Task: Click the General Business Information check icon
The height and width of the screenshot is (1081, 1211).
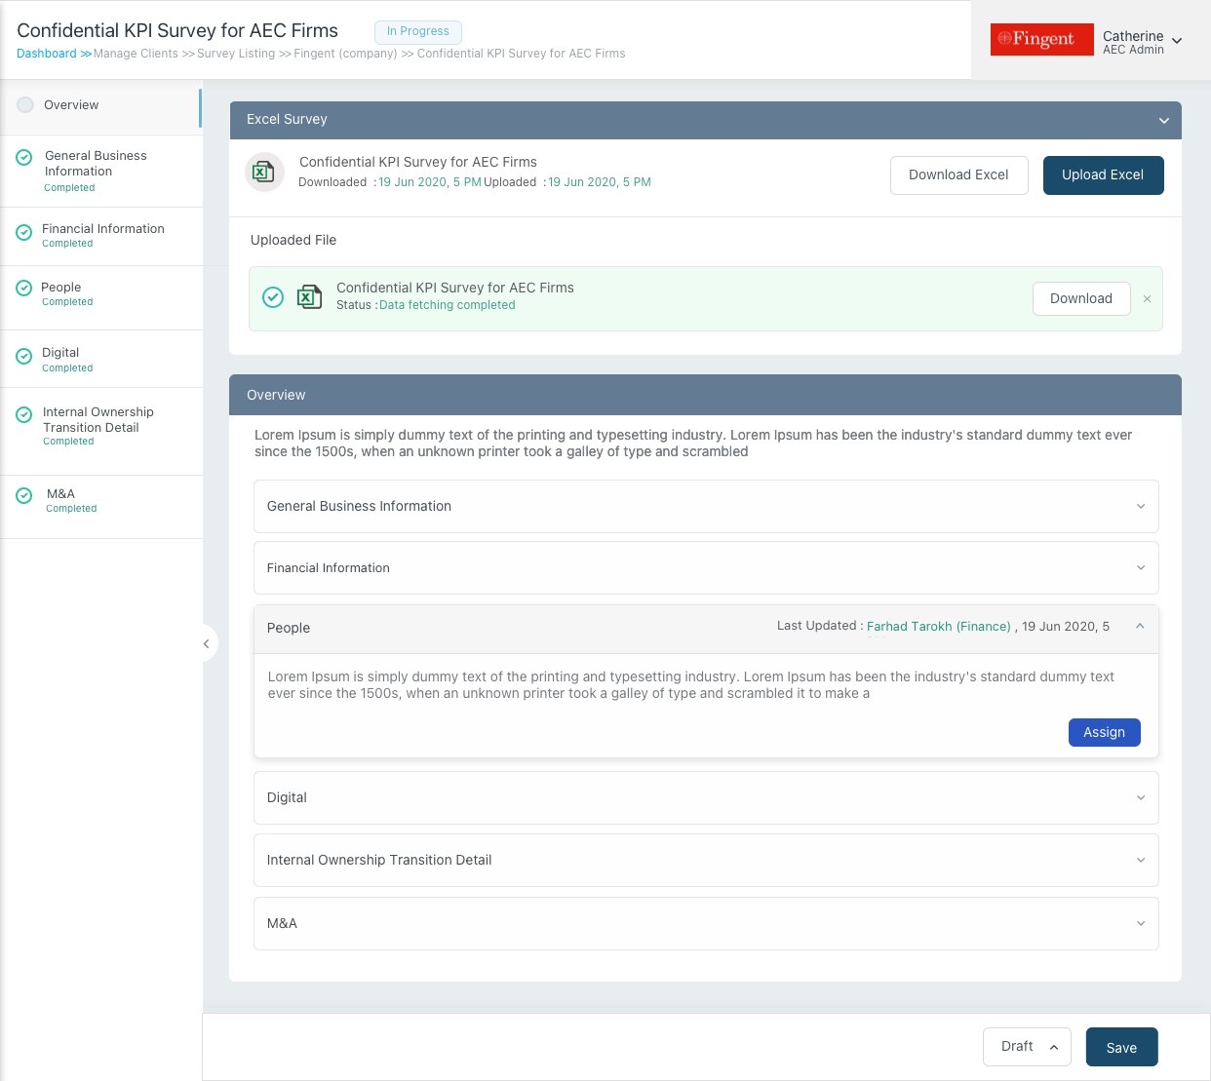Action: coord(24,157)
